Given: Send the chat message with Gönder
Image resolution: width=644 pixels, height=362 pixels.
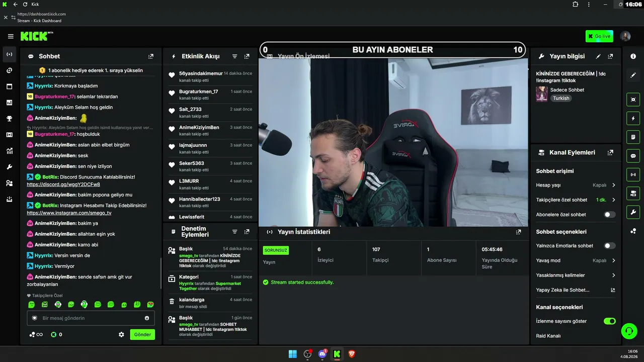Looking at the screenshot, I should click(142, 334).
